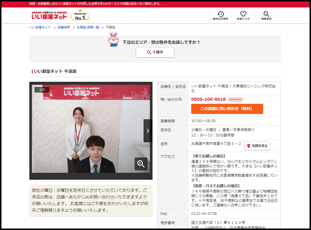The width and height of the screenshot is (311, 230).
Task: Open the favorites heart icon
Action: 243,16
